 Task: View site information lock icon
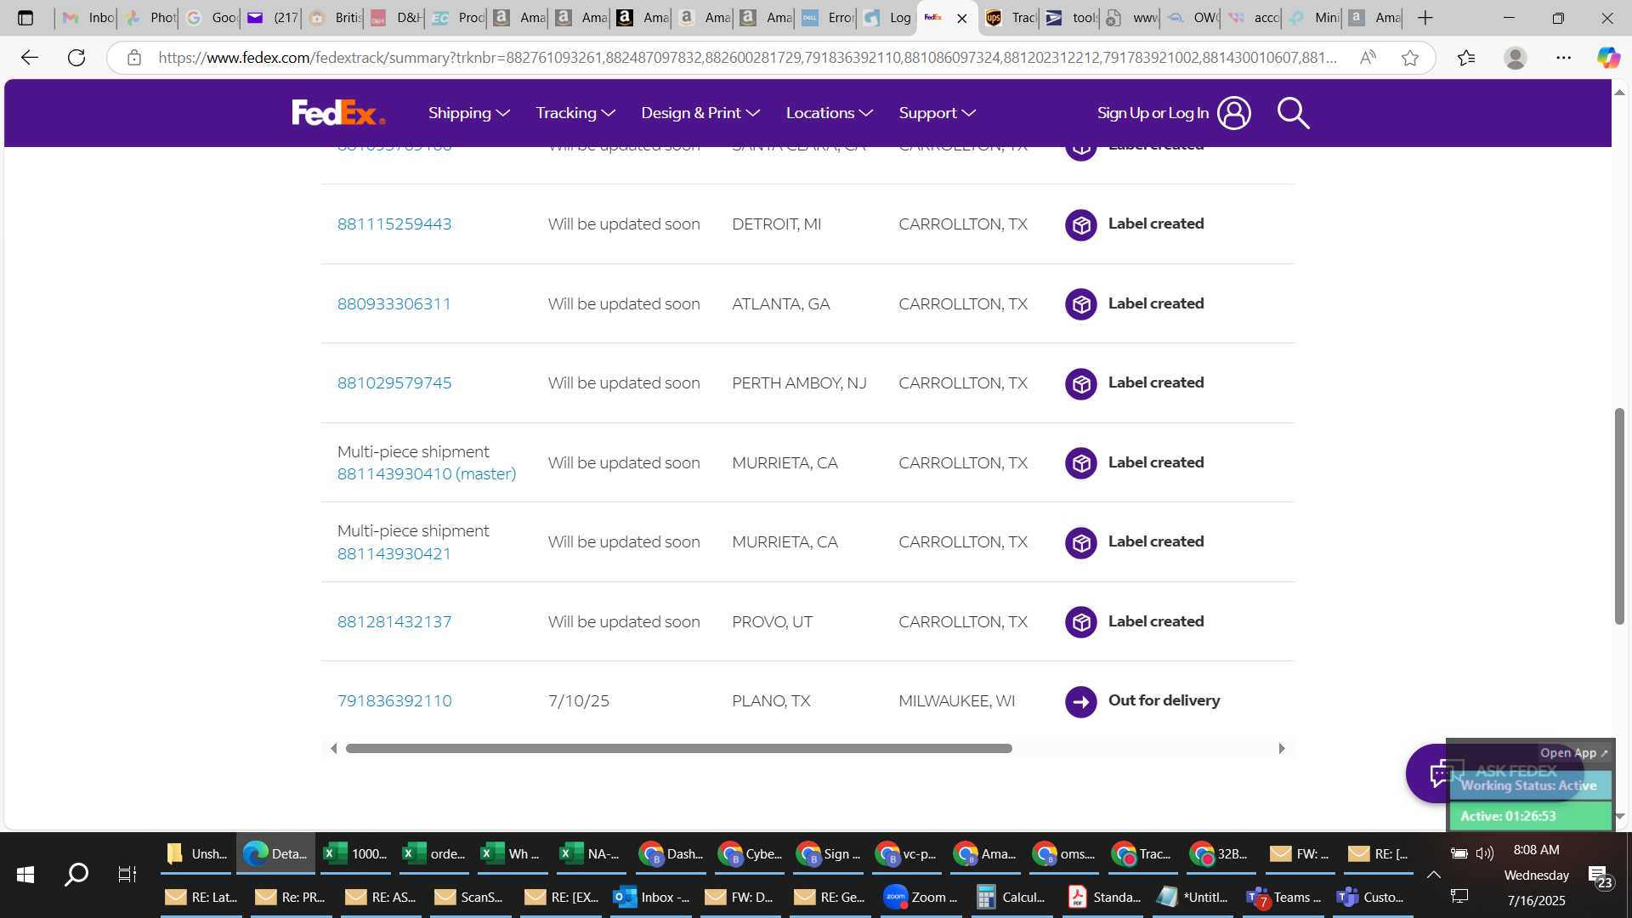click(x=133, y=58)
